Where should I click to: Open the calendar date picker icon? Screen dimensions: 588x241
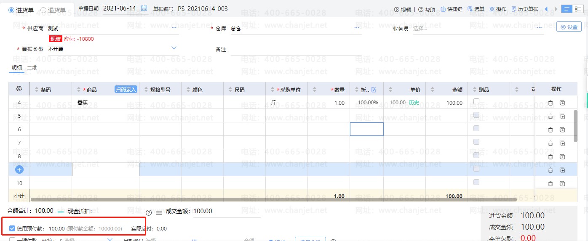coord(144,8)
